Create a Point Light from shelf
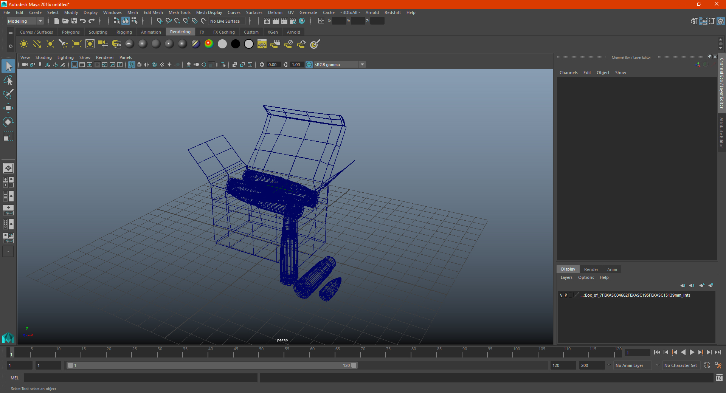 pyautogui.click(x=50, y=44)
